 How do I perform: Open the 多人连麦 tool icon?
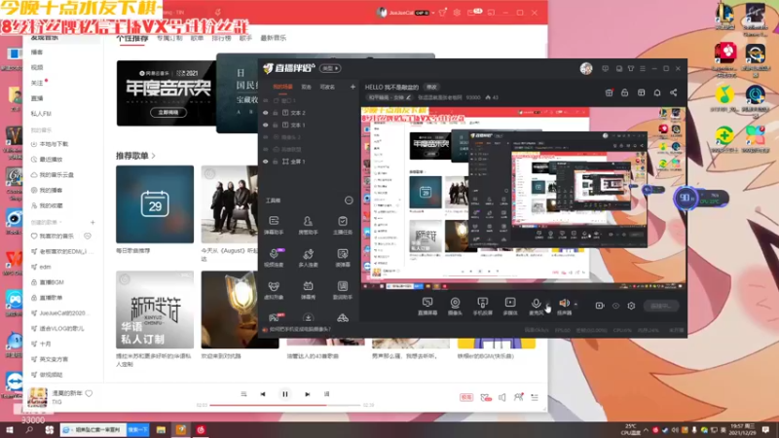(308, 257)
